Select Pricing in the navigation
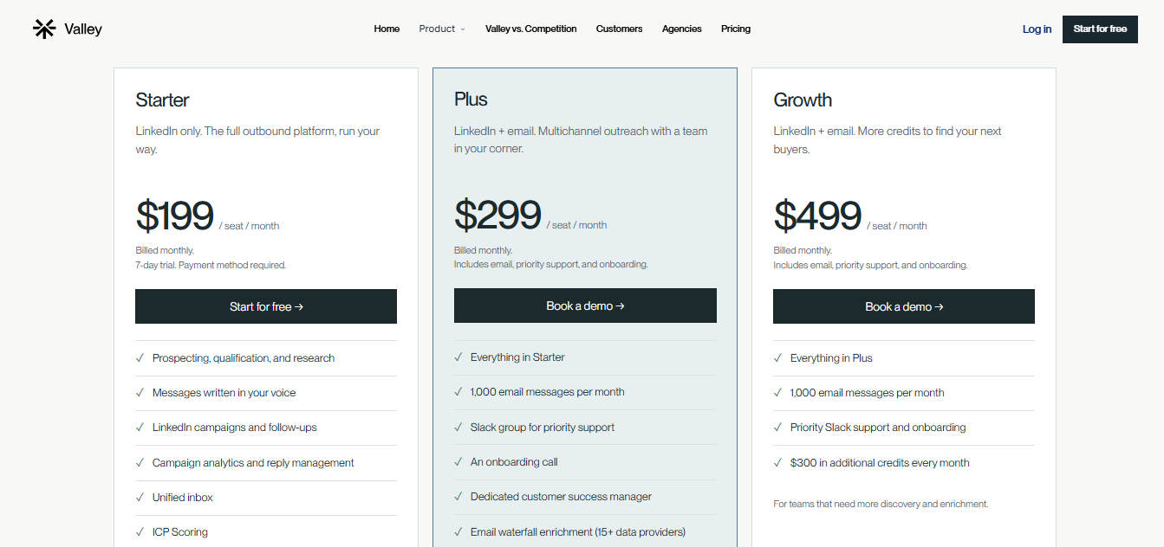This screenshot has width=1164, height=547. coord(736,29)
